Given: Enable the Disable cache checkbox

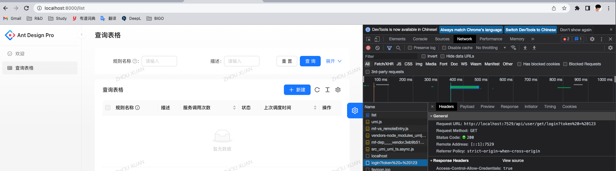Looking at the screenshot, I should pos(444,48).
